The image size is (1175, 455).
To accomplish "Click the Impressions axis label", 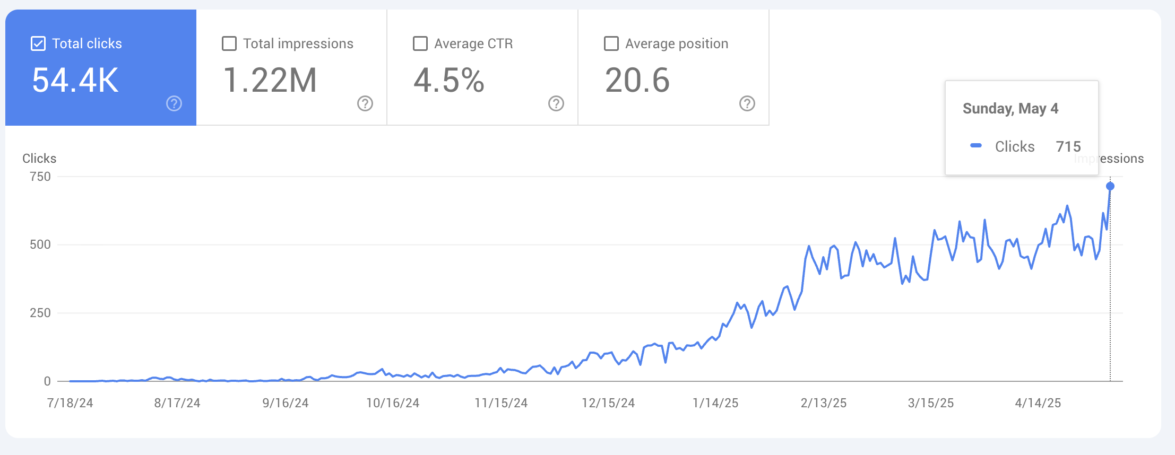I will [x=1109, y=158].
